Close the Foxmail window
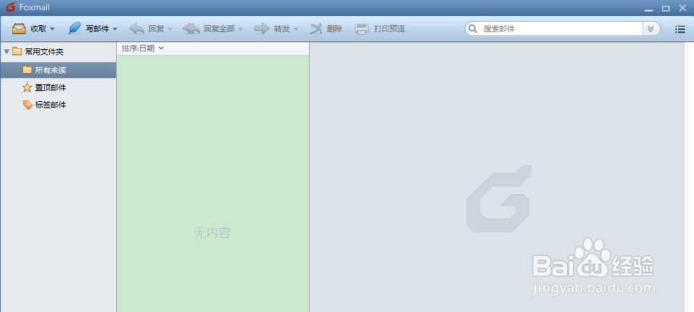The image size is (694, 312). coord(682,8)
